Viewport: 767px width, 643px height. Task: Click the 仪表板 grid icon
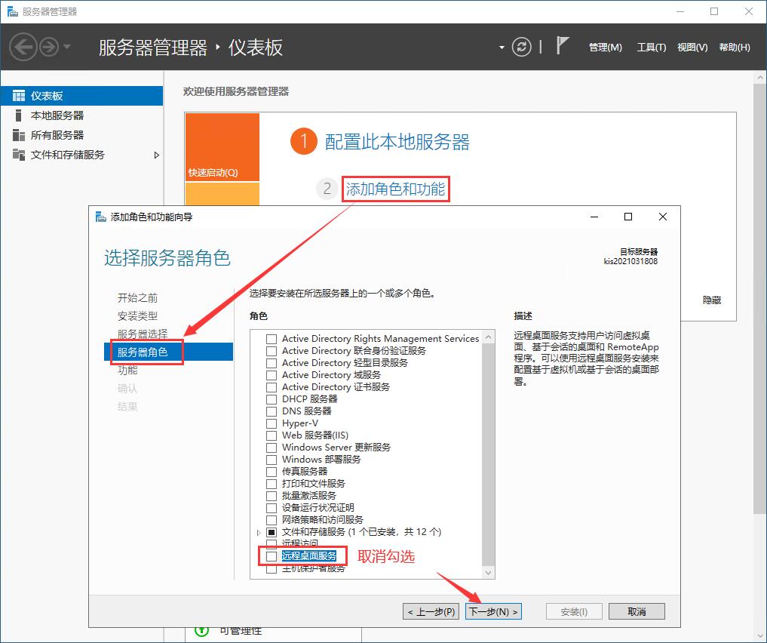click(19, 95)
